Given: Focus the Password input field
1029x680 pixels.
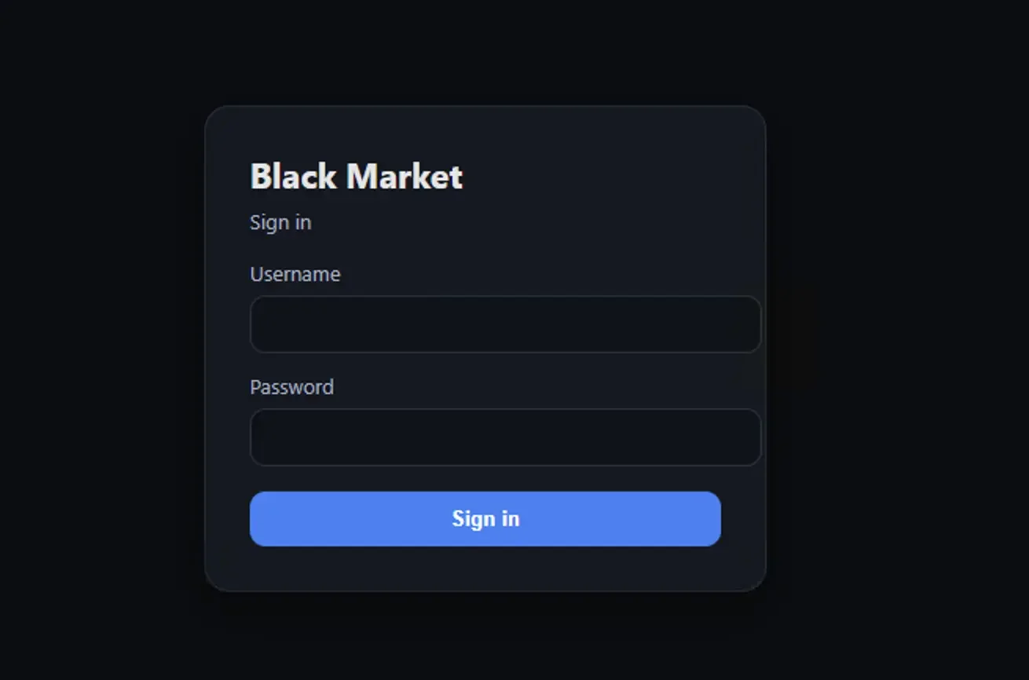Looking at the screenshot, I should coord(505,437).
